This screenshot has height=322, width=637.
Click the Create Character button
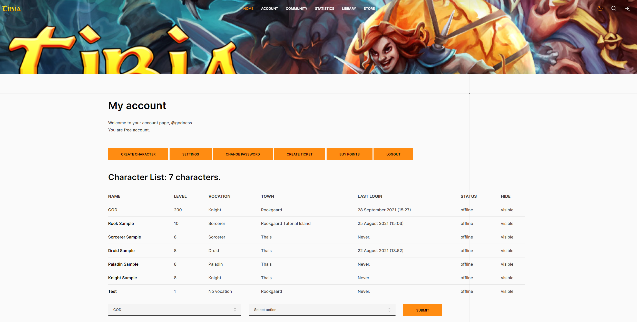[x=138, y=154]
